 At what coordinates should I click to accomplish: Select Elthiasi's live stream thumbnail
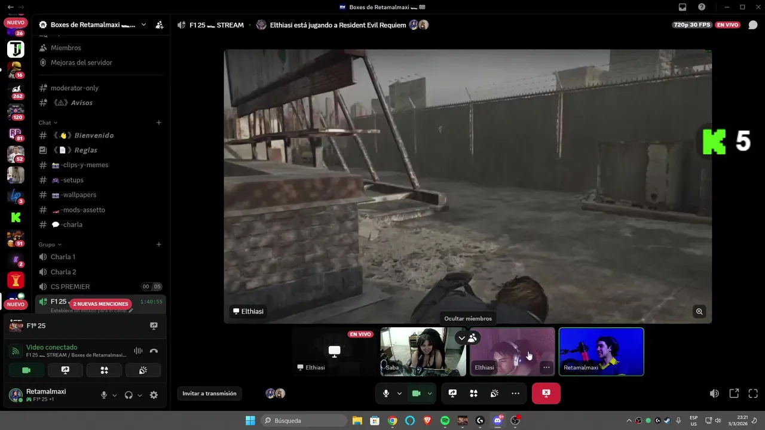pos(334,352)
